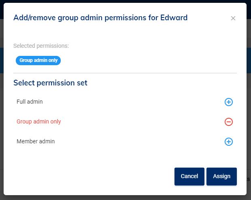Screen dimensions: 251x200
Task: Click the Selected permissions: caption
Action: click(41, 46)
